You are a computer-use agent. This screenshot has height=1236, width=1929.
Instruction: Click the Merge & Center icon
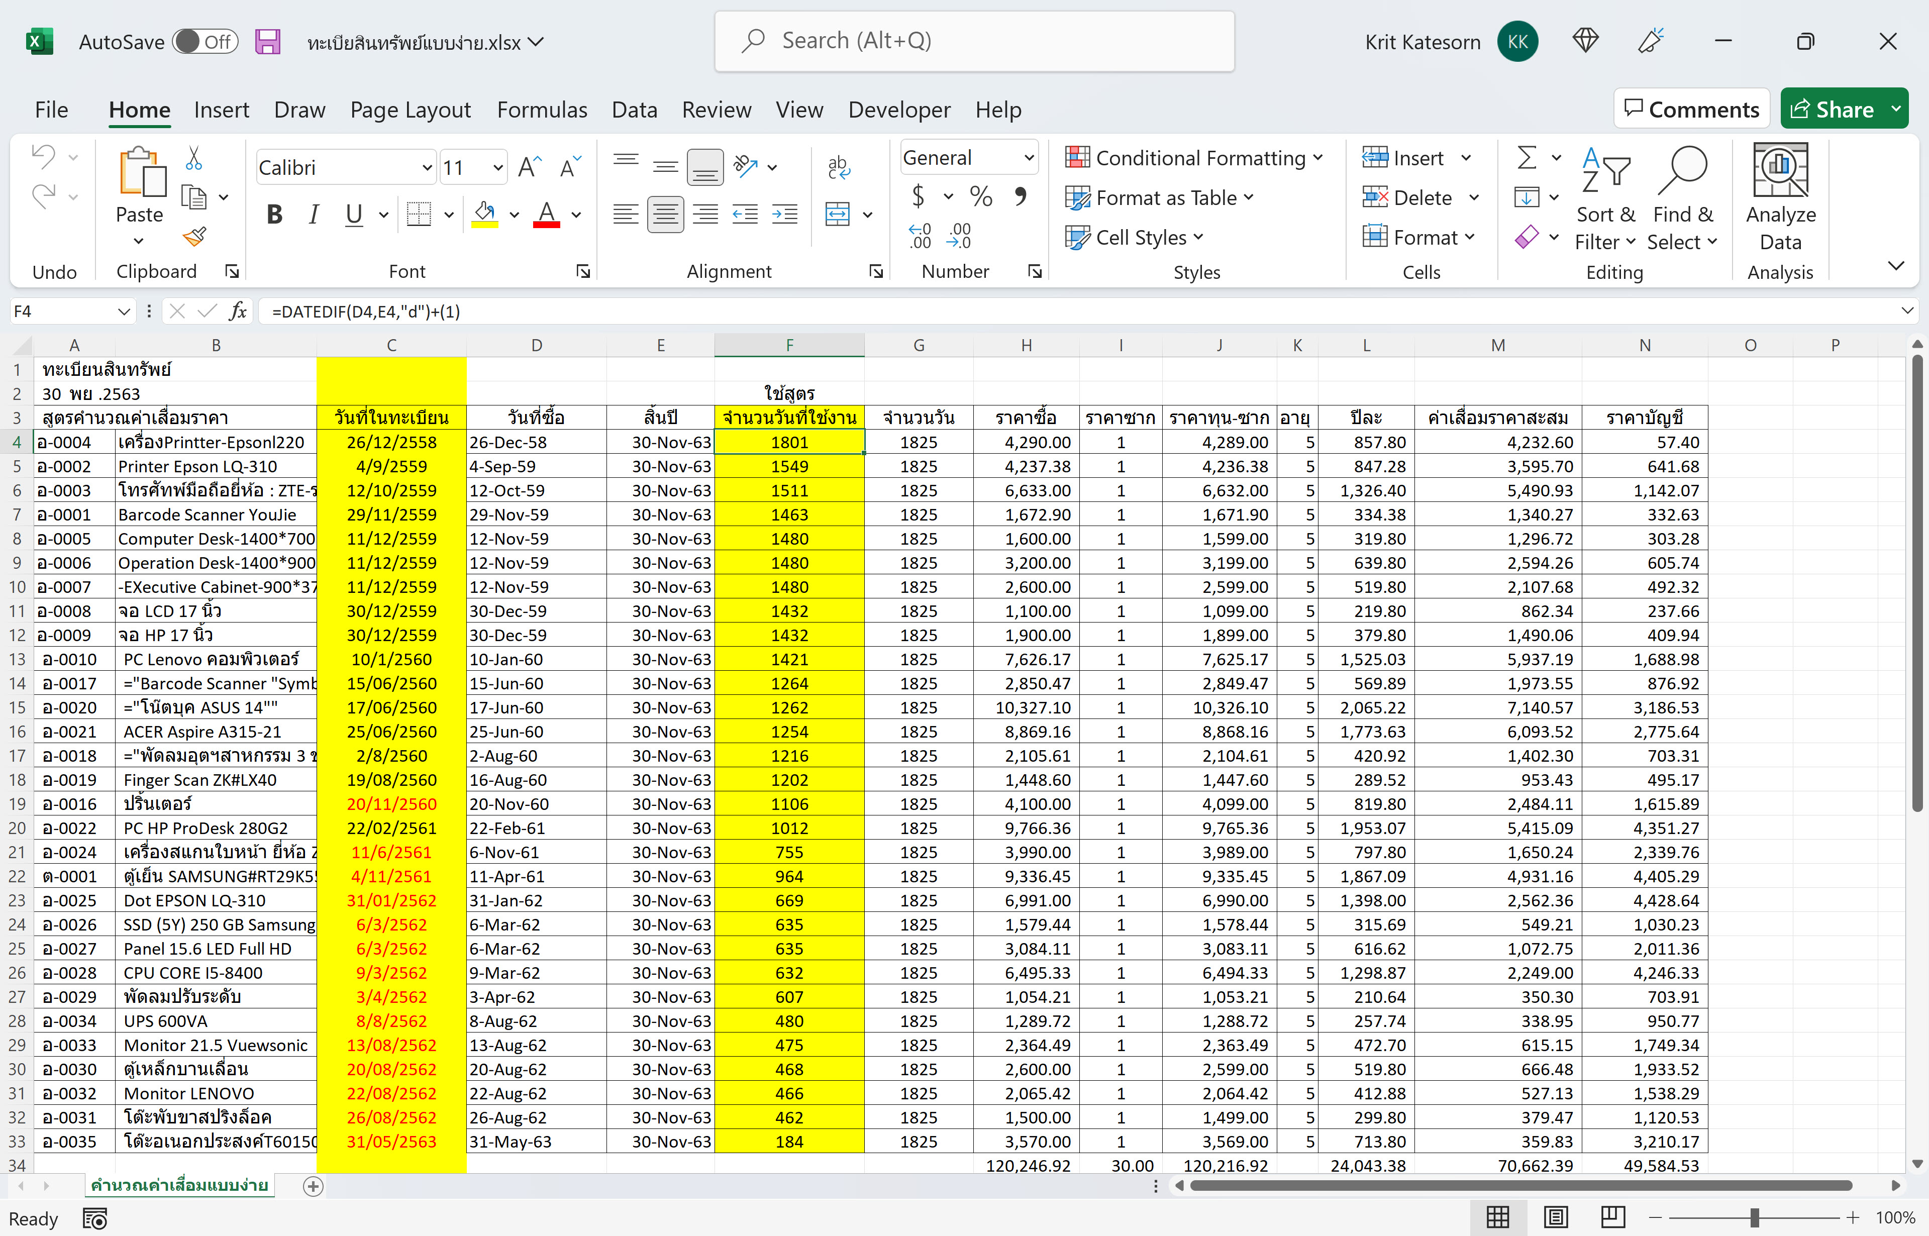coord(838,215)
